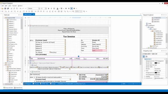168x94 pixels.
Task: Click the Alphabetical sort icon in Property Grid
Action: (146, 56)
